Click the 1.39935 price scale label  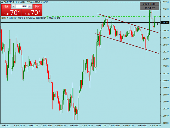pos(165,2)
